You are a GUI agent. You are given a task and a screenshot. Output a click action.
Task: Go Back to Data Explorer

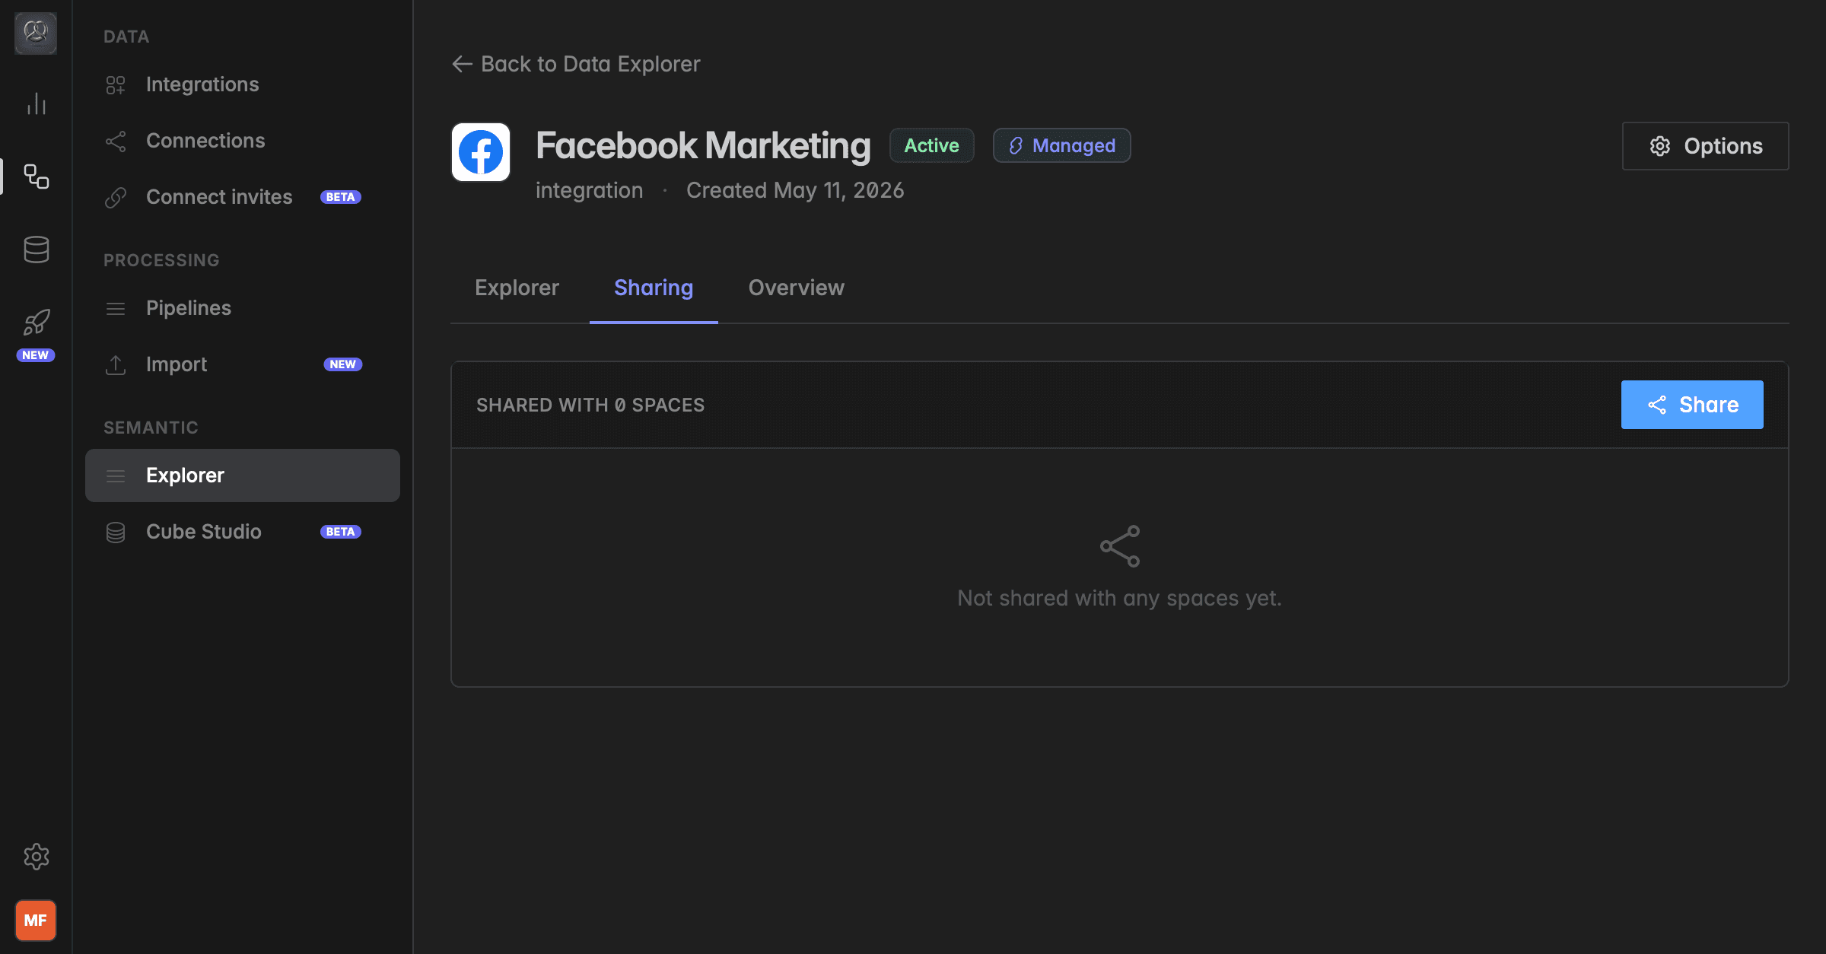pos(576,64)
